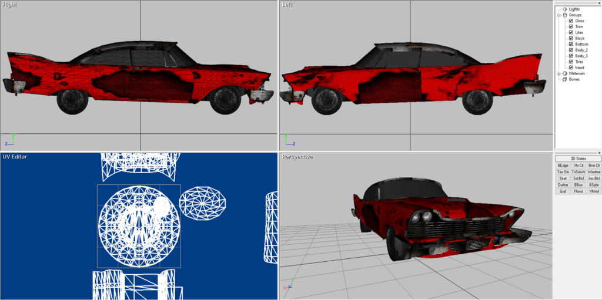Disable the Body_2 group checkbox
This screenshot has height=300, width=602.
(x=571, y=50)
